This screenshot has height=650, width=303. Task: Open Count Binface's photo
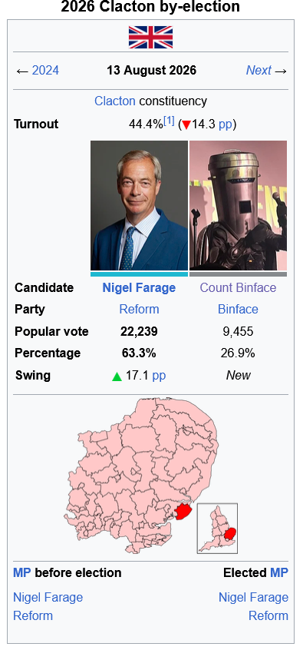pyautogui.click(x=238, y=206)
